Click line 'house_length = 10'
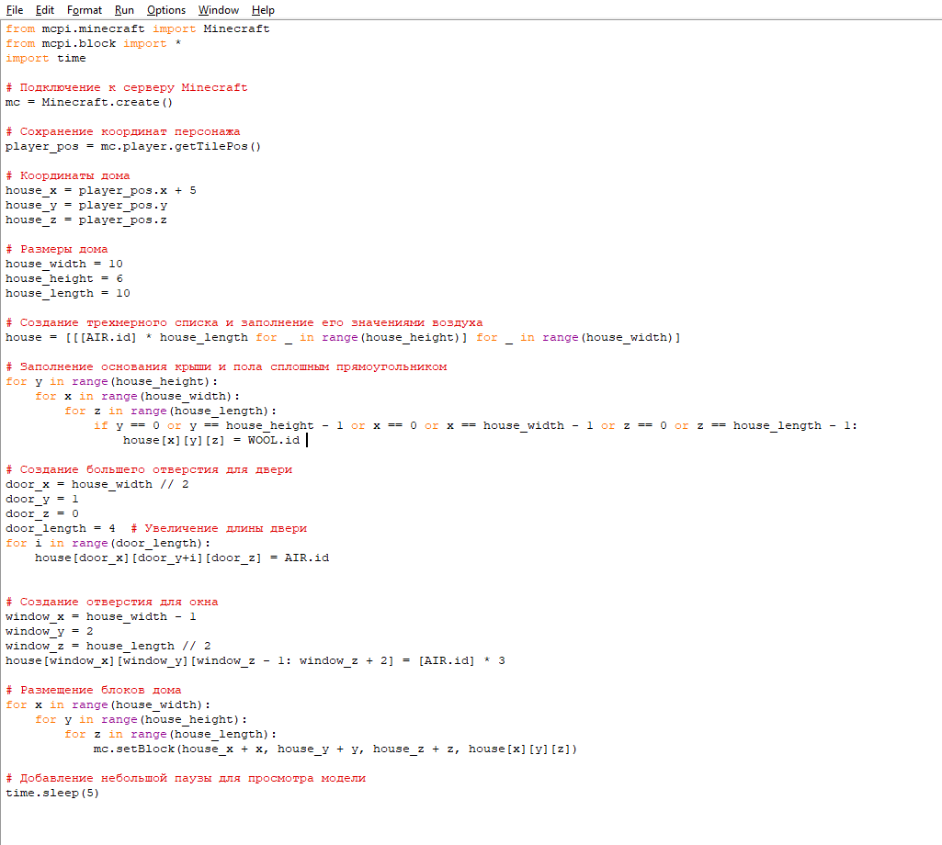Image resolution: width=942 pixels, height=845 pixels. point(68,294)
